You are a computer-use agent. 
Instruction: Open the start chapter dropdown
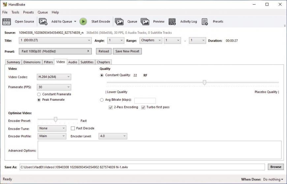(x=173, y=40)
